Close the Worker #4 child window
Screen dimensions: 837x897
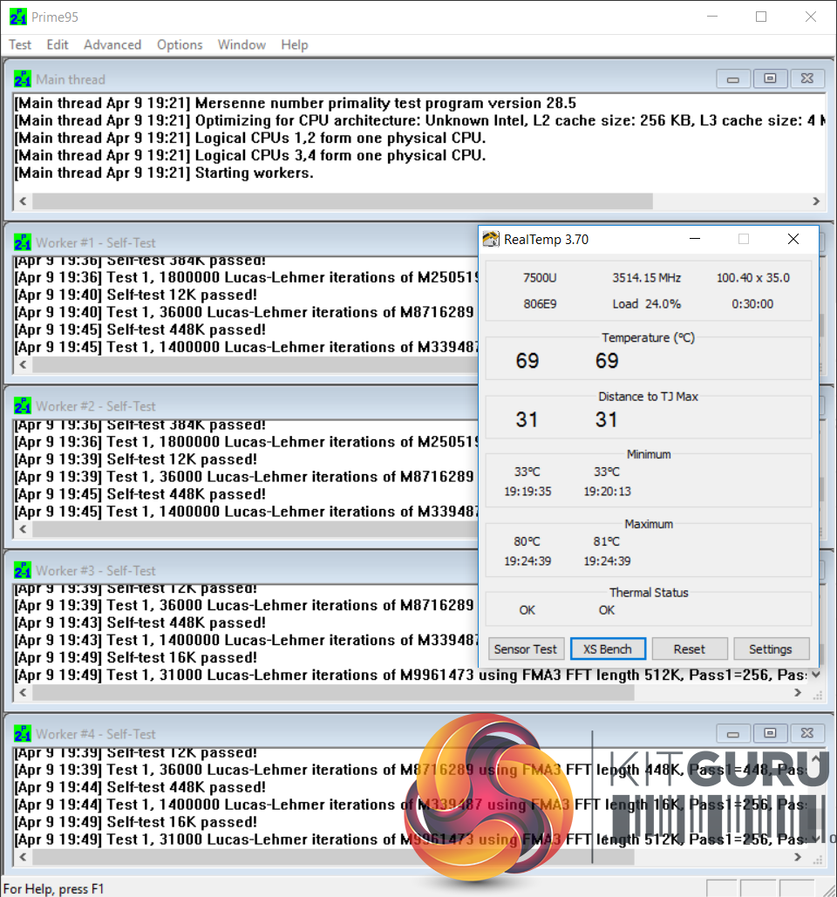tap(807, 733)
